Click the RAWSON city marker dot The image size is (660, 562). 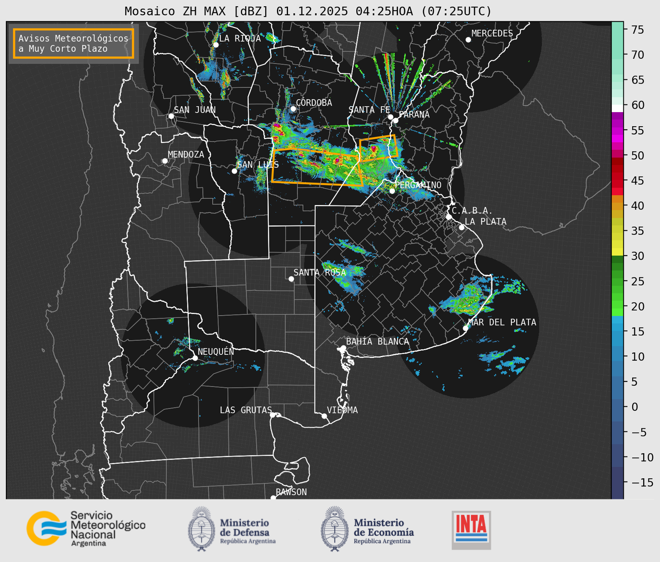coord(273,498)
